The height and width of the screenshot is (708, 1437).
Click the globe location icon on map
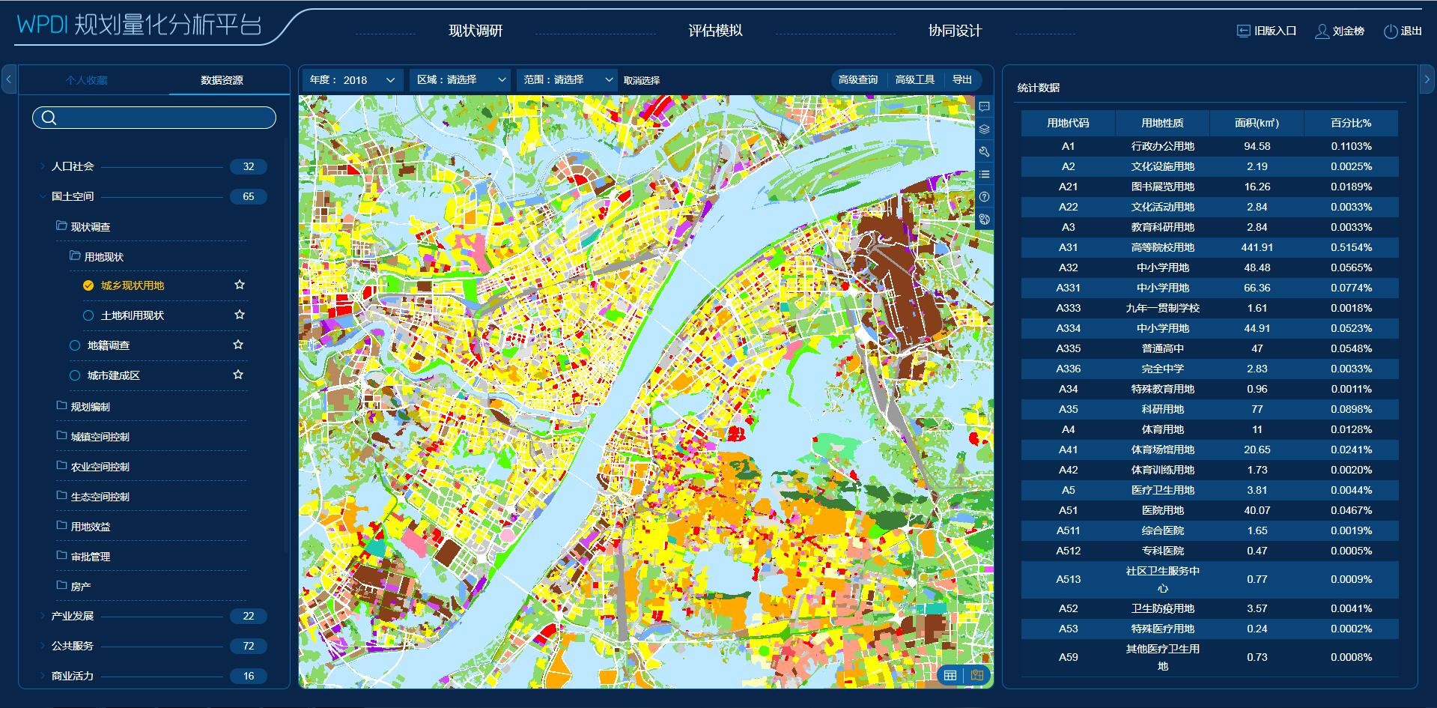click(x=984, y=220)
